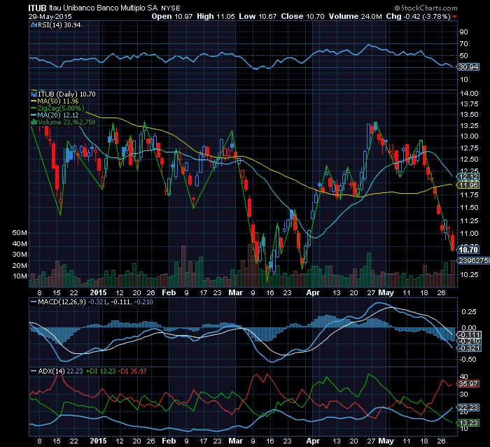490x447 pixels.
Task: Select the yellow MA(50) legend line key
Action: 34,101
